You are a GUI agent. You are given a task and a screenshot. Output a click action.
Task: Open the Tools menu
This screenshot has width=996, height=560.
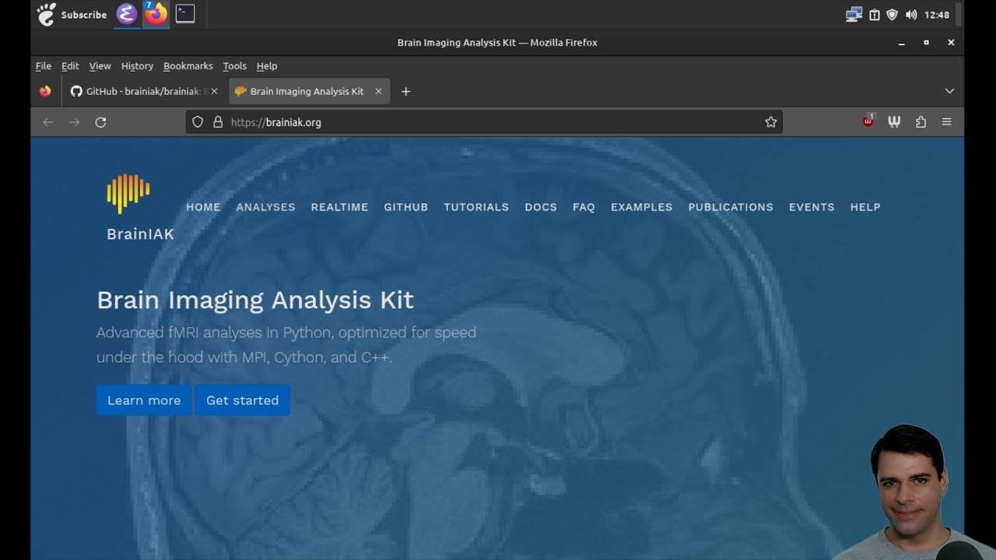(234, 66)
